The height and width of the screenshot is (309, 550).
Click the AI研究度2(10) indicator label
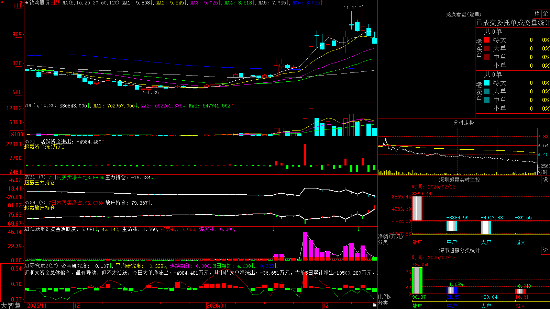coord(41,266)
